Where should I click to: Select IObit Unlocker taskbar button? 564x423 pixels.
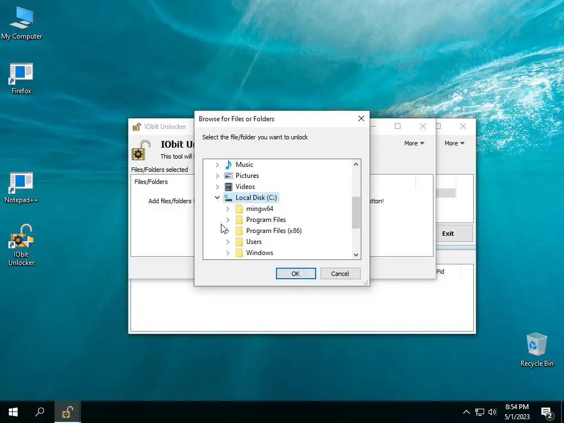(67, 412)
